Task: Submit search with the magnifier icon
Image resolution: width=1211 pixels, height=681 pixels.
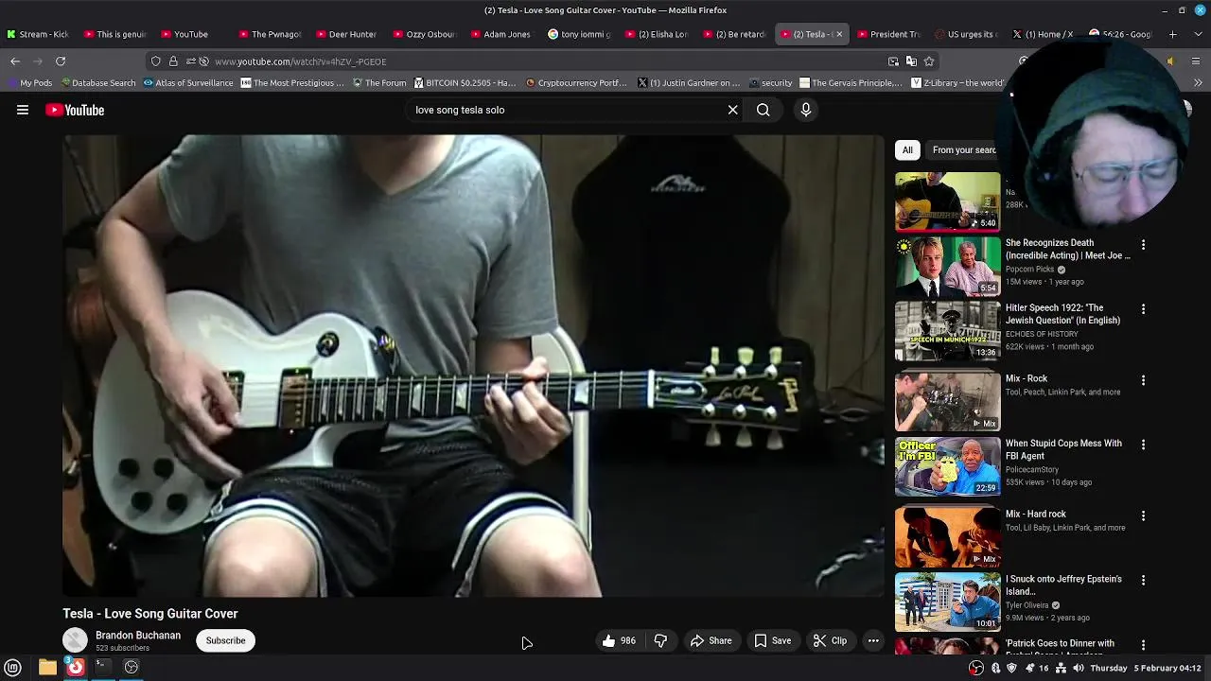Action: pos(763,110)
